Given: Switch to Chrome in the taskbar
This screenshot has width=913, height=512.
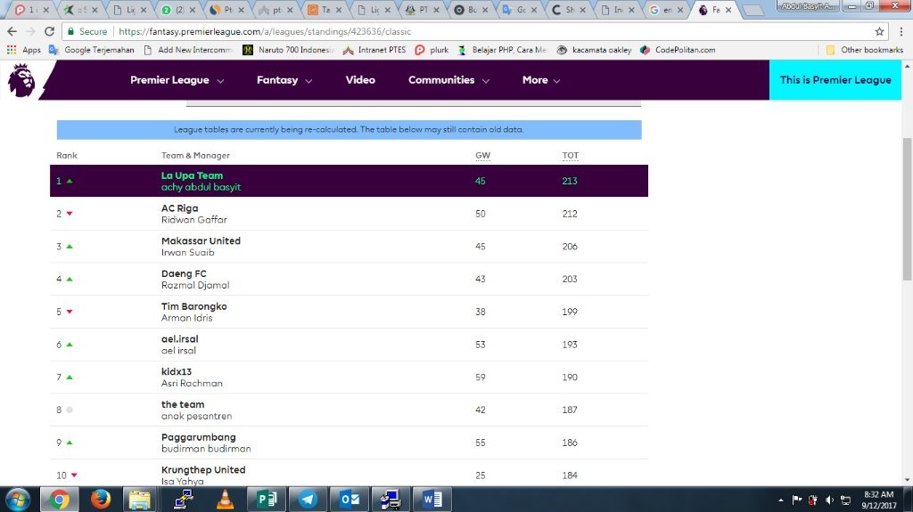Looking at the screenshot, I should [x=59, y=500].
